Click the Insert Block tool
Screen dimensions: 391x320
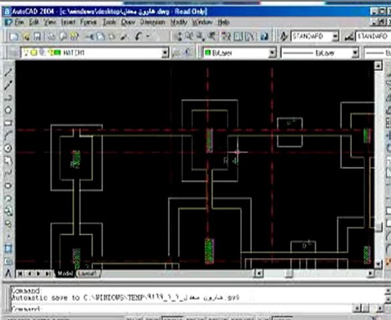[8, 211]
